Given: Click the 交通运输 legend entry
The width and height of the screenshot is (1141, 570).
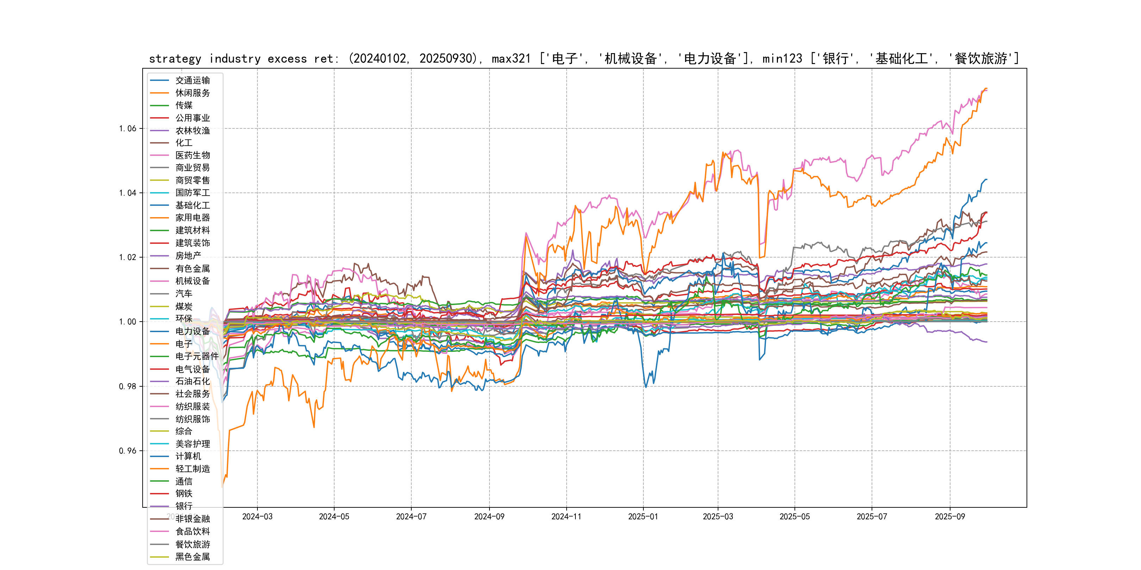Looking at the screenshot, I should click(x=192, y=80).
